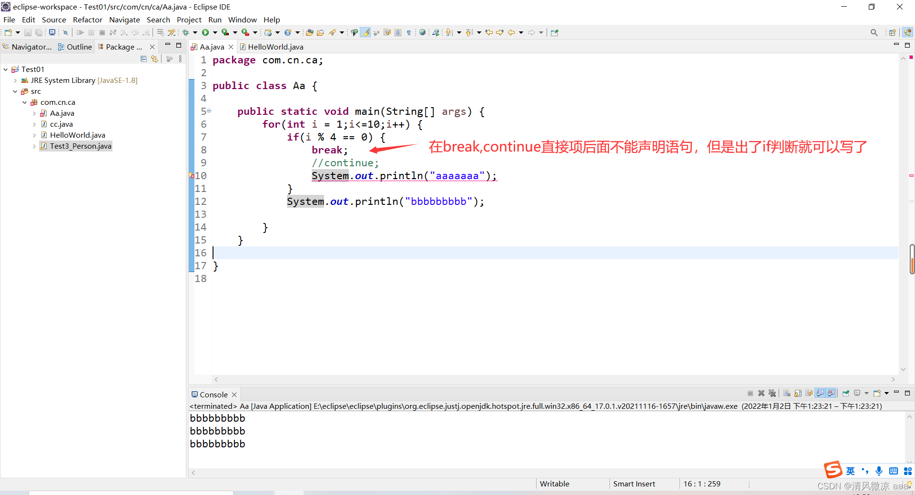Viewport: 915px width, 495px height.
Task: Click the editor vertical scrollbar thumb
Action: pyautogui.click(x=912, y=259)
